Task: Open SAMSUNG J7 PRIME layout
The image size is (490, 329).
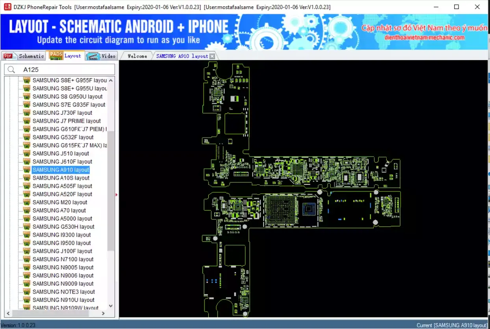Action: pyautogui.click(x=67, y=121)
